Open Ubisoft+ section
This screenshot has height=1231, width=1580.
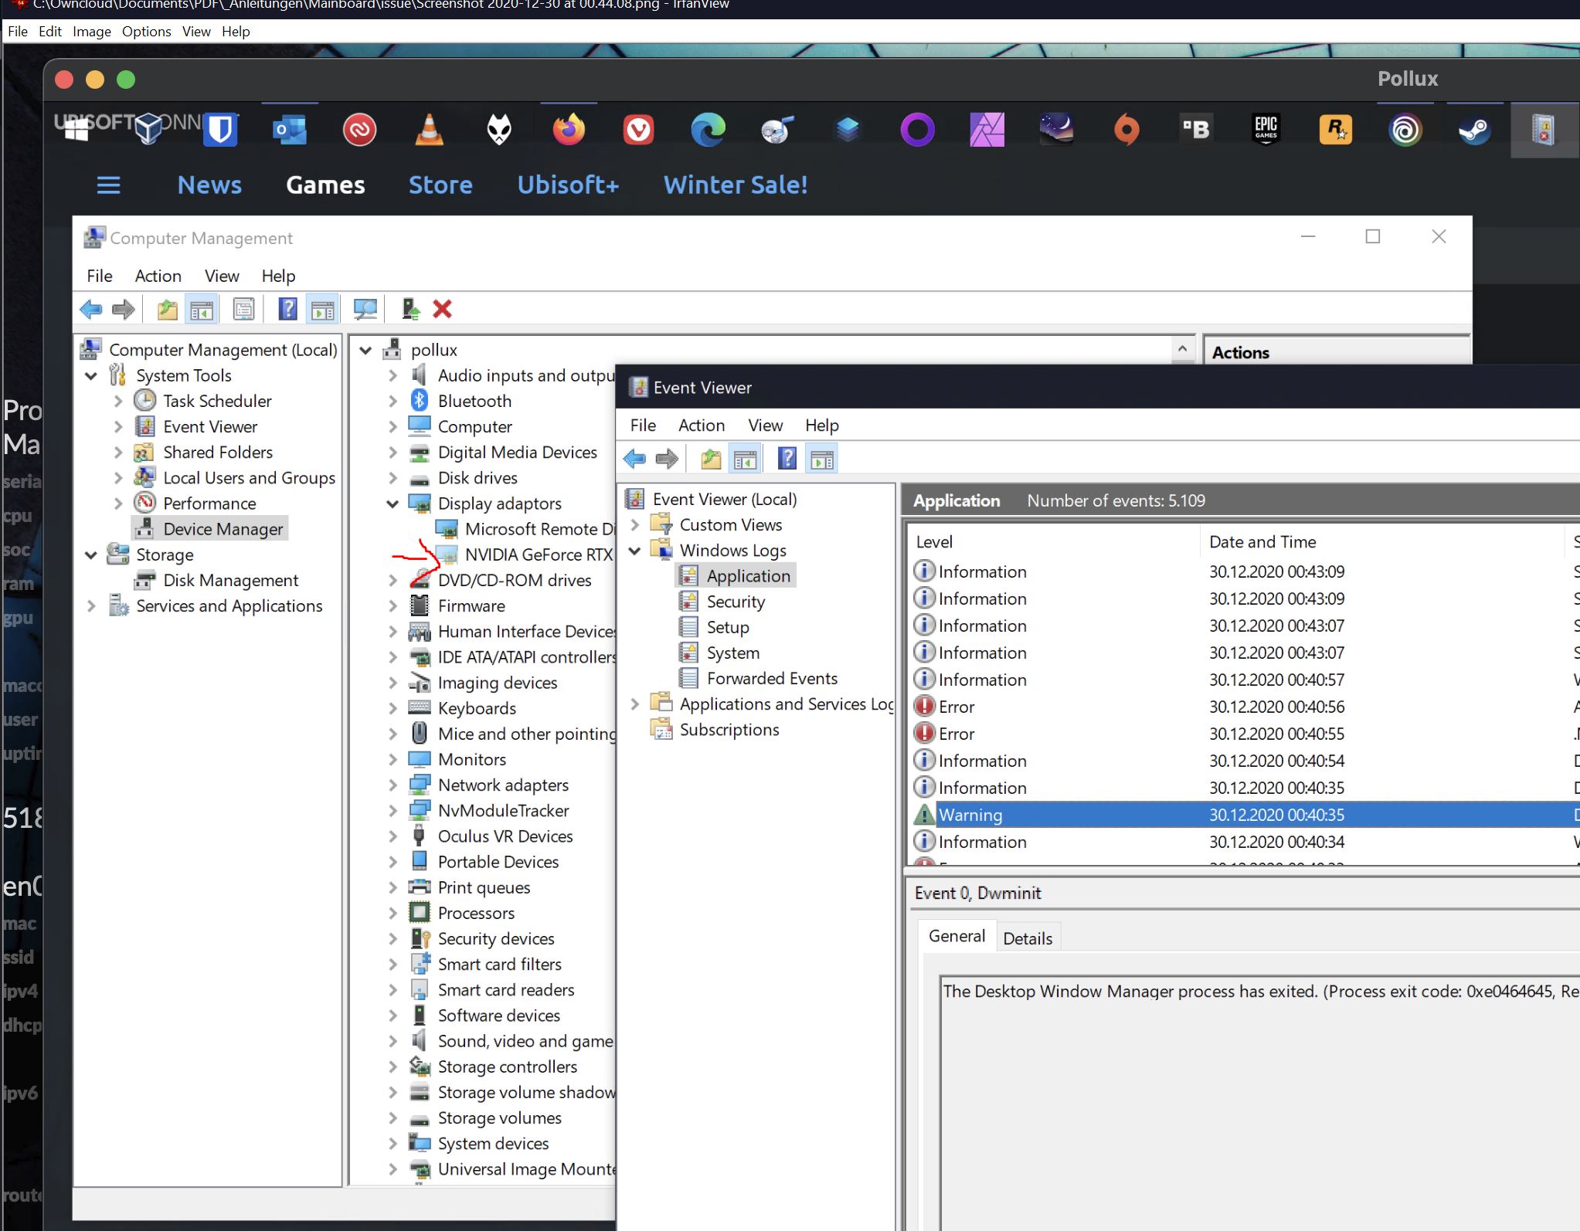point(568,185)
